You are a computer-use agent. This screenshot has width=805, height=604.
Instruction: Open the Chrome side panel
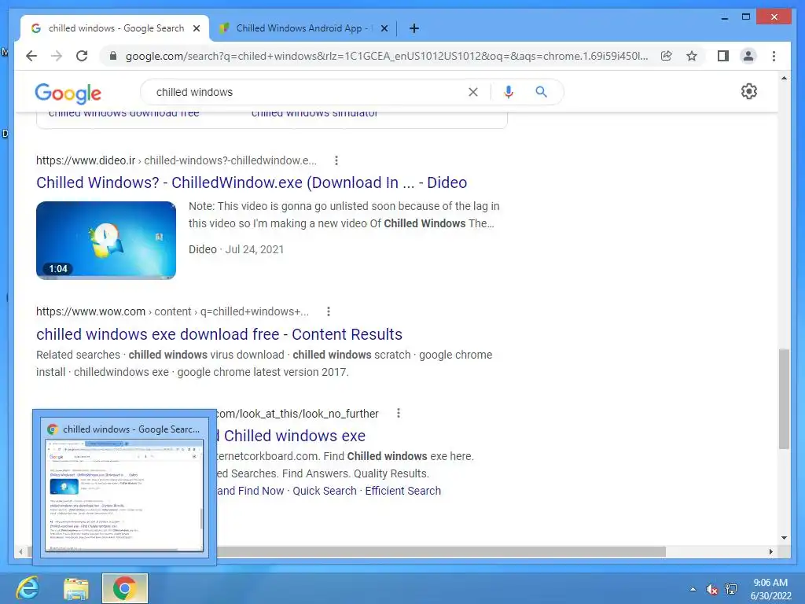723,56
